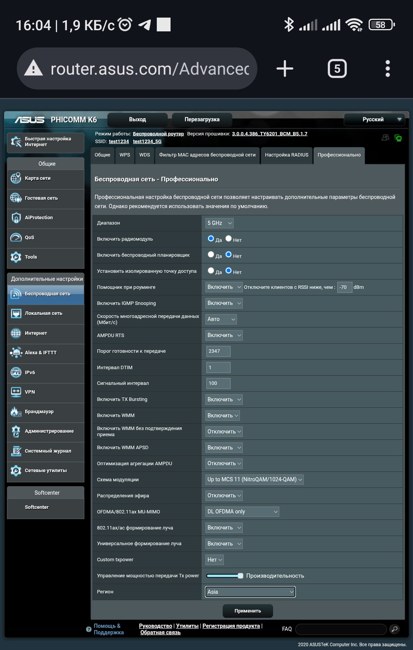
Task: Open the Диапазон 5 GHz dropdown
Action: coord(220,223)
